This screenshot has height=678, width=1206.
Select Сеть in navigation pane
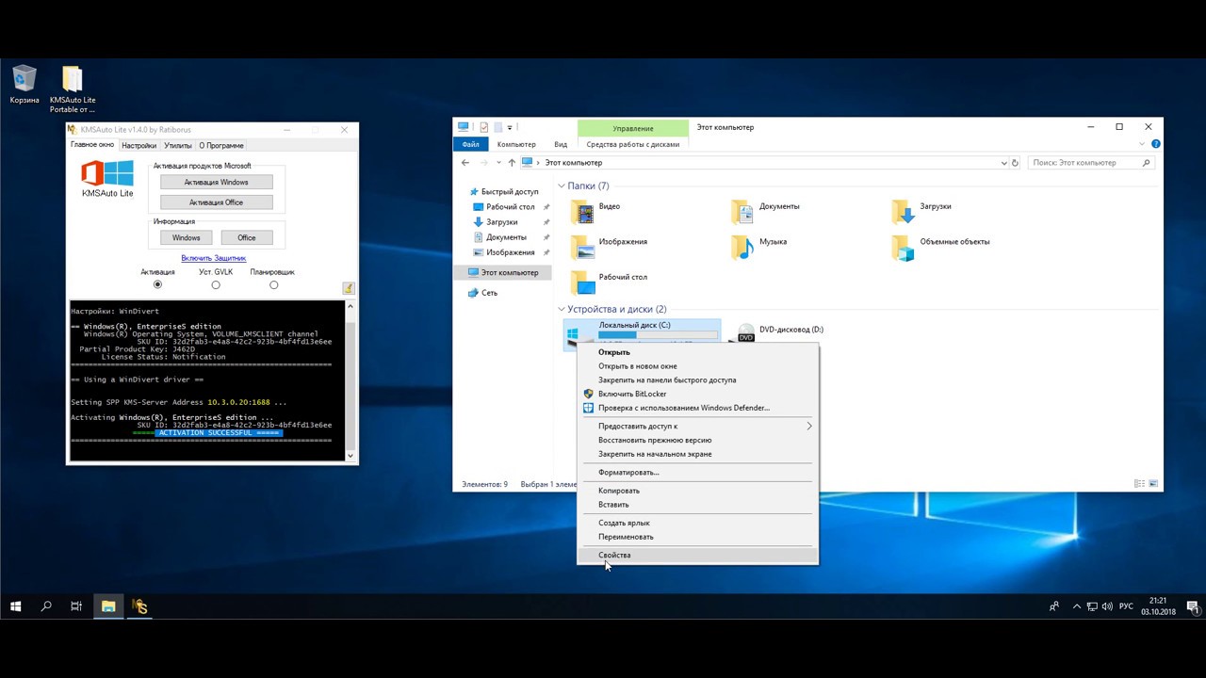[489, 293]
